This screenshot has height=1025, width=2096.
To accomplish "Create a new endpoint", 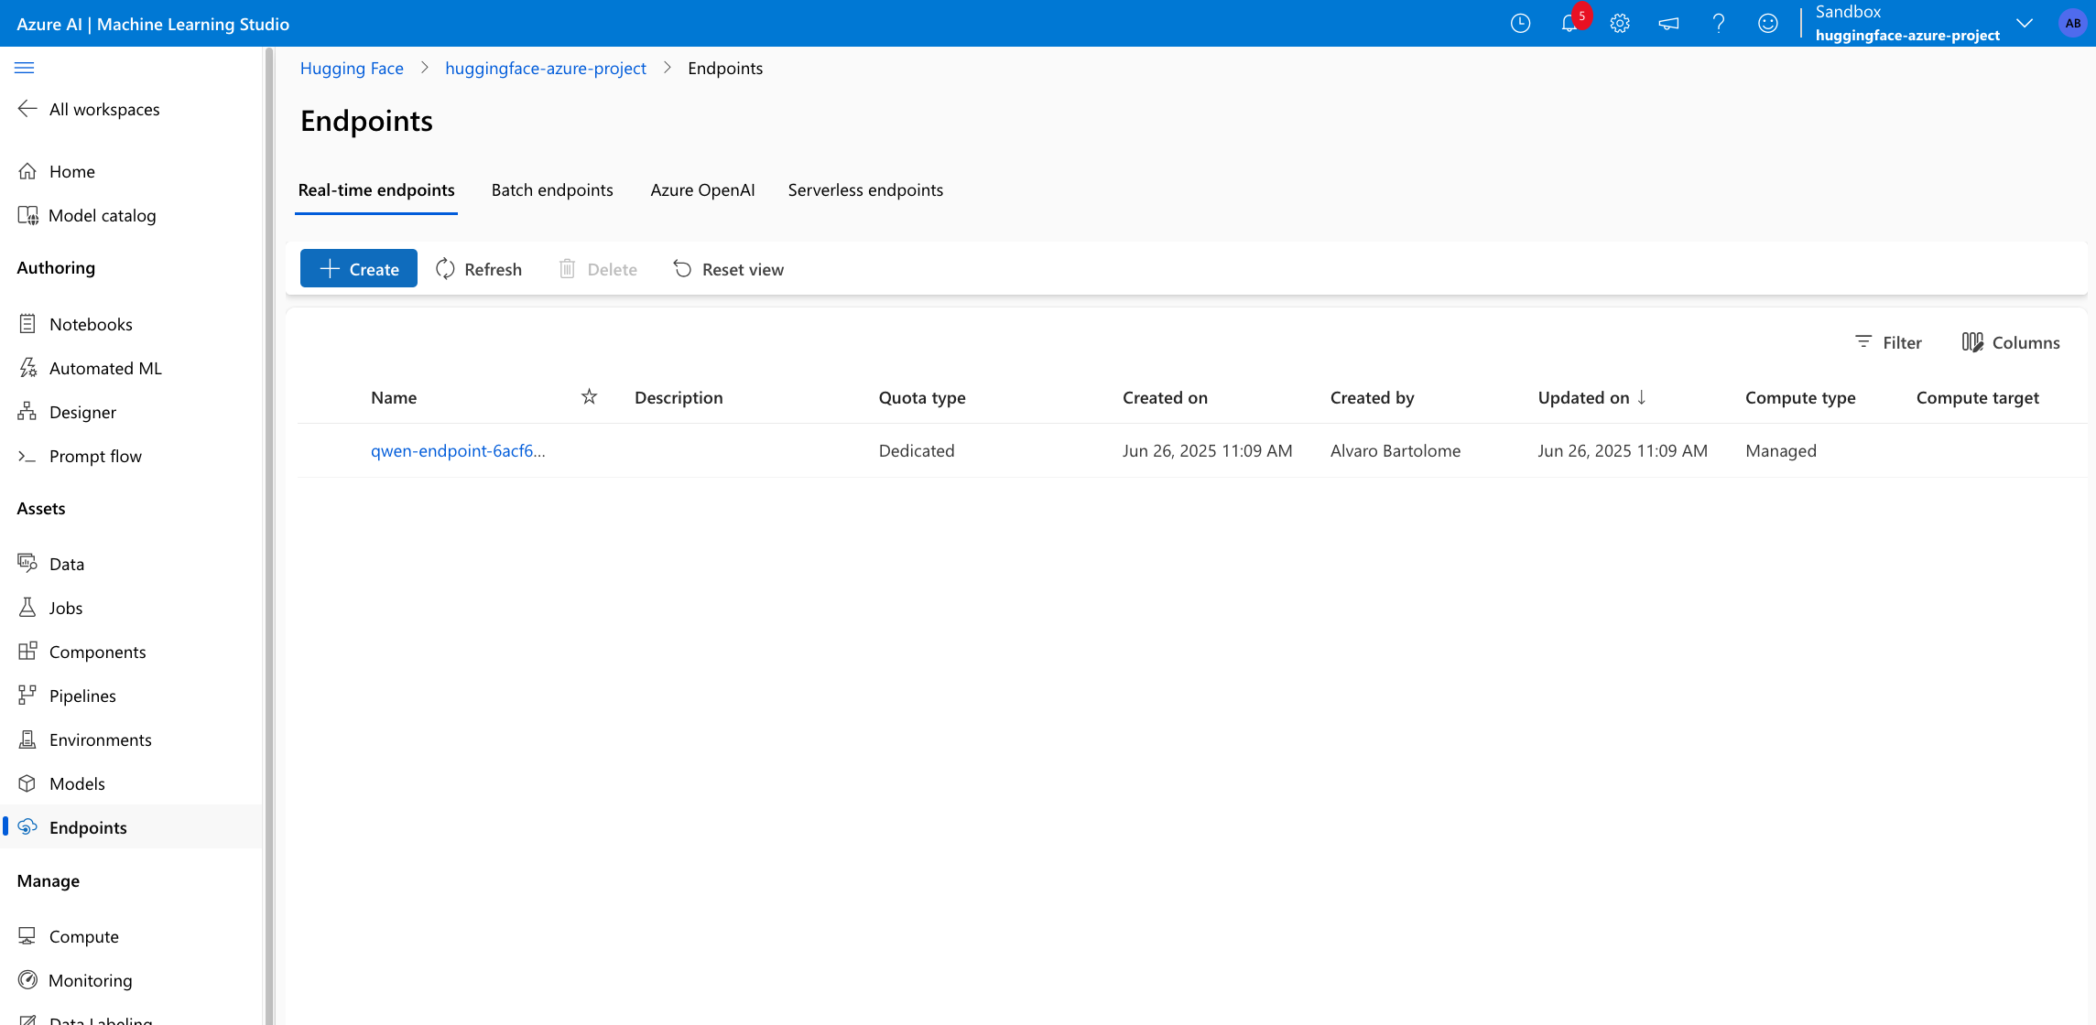I will [358, 268].
